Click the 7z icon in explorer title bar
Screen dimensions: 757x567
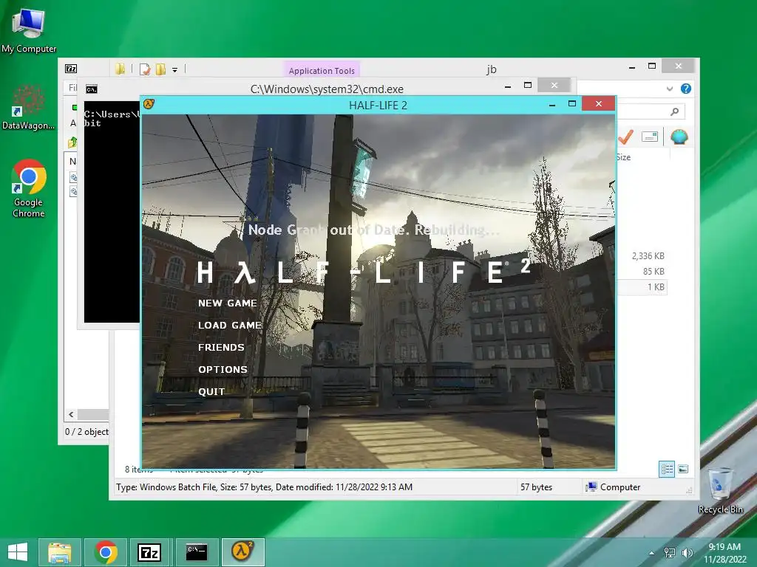(71, 69)
